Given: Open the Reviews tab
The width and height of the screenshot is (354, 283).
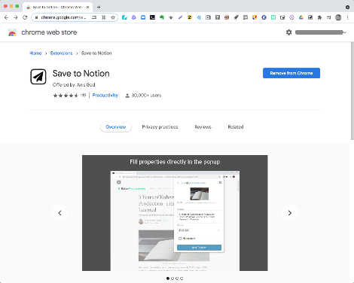Looking at the screenshot, I should [x=203, y=127].
